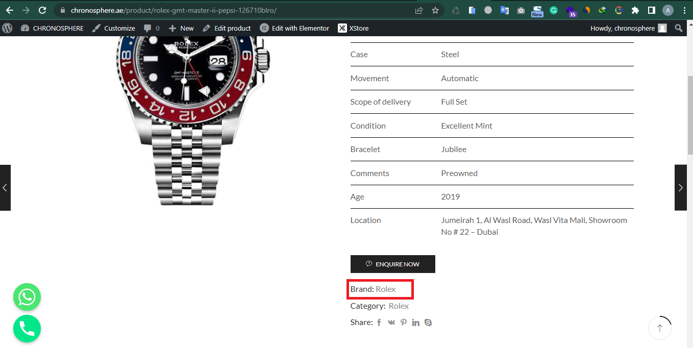This screenshot has height=348, width=693.
Task: Share the product on Facebook
Action: click(x=379, y=322)
